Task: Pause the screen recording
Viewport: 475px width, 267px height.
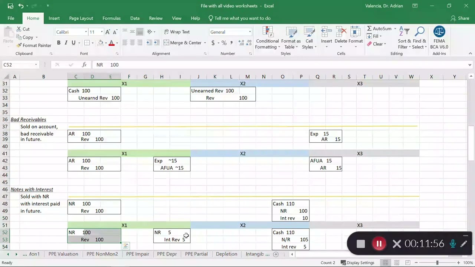Action: (x=379, y=244)
